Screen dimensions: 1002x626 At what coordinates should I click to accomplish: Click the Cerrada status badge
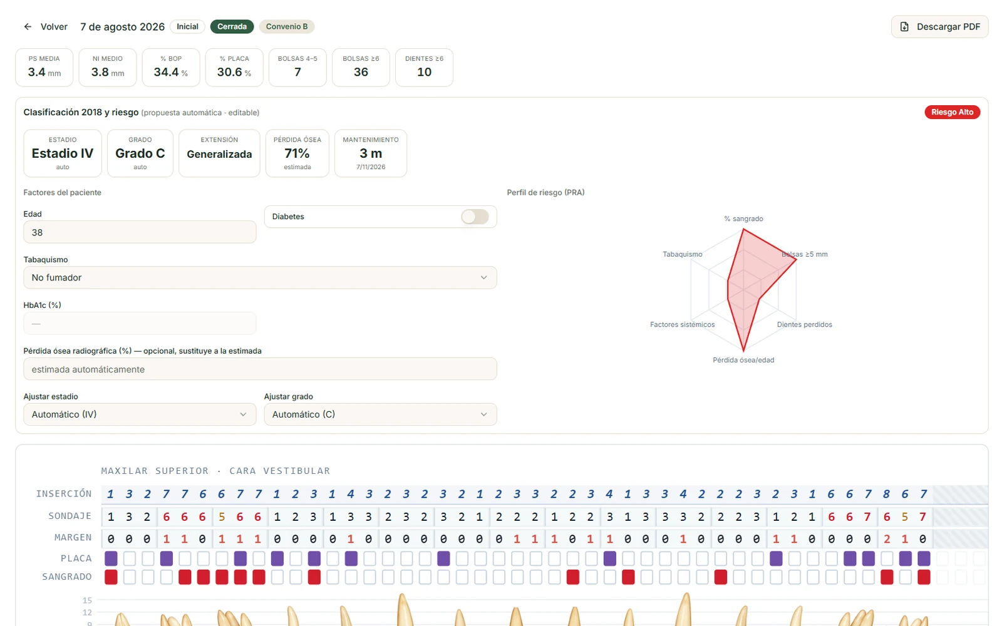[x=232, y=26]
